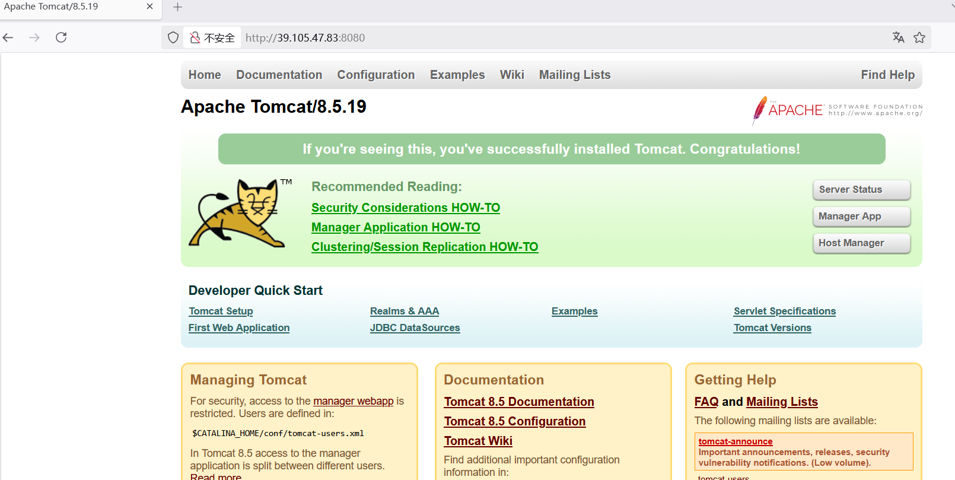
Task: Click the Apache Software Foundation logo
Action: point(837,110)
